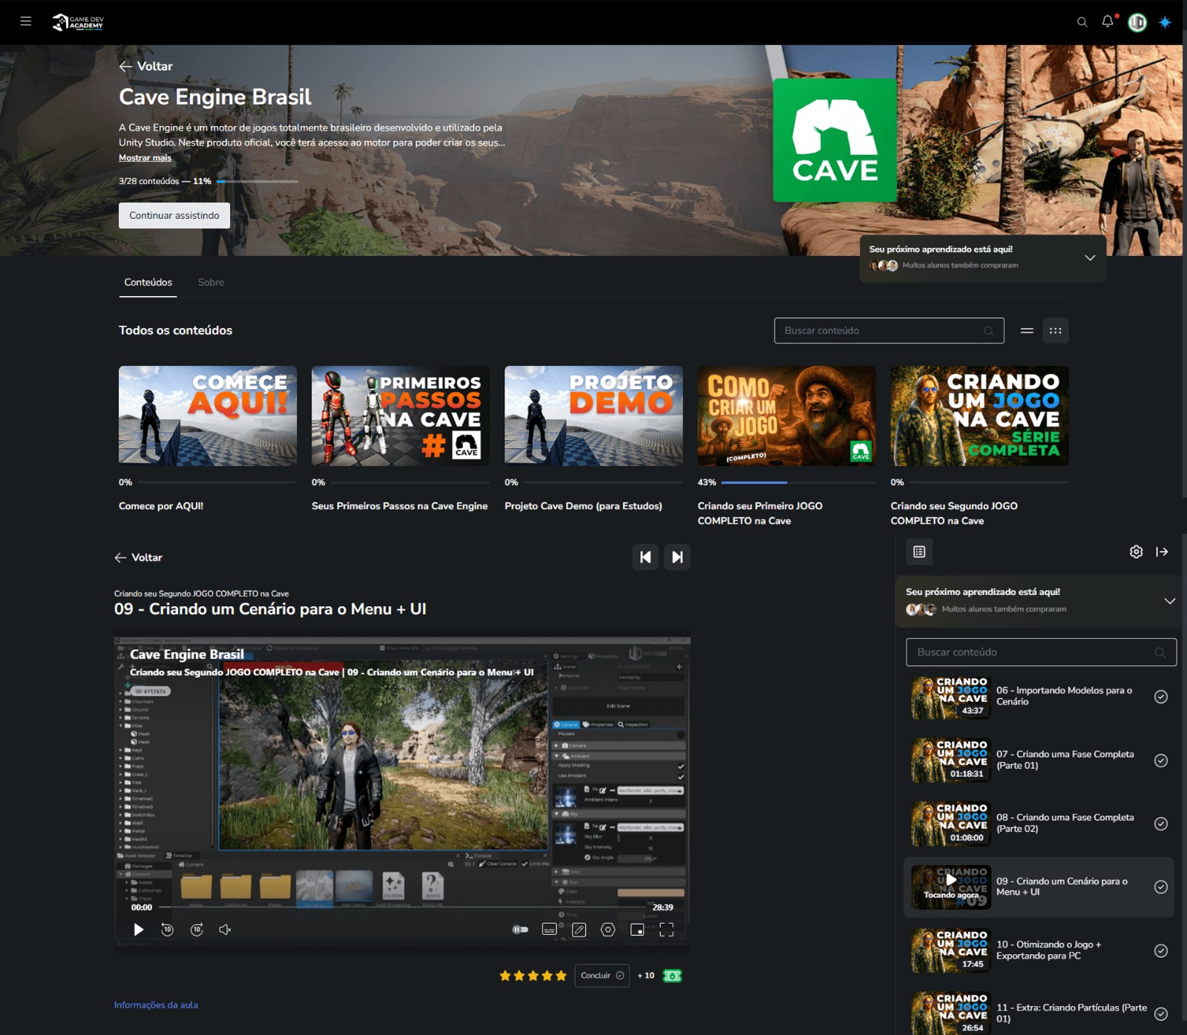Rate the lesson one star
This screenshot has height=1035, width=1187.
505,976
